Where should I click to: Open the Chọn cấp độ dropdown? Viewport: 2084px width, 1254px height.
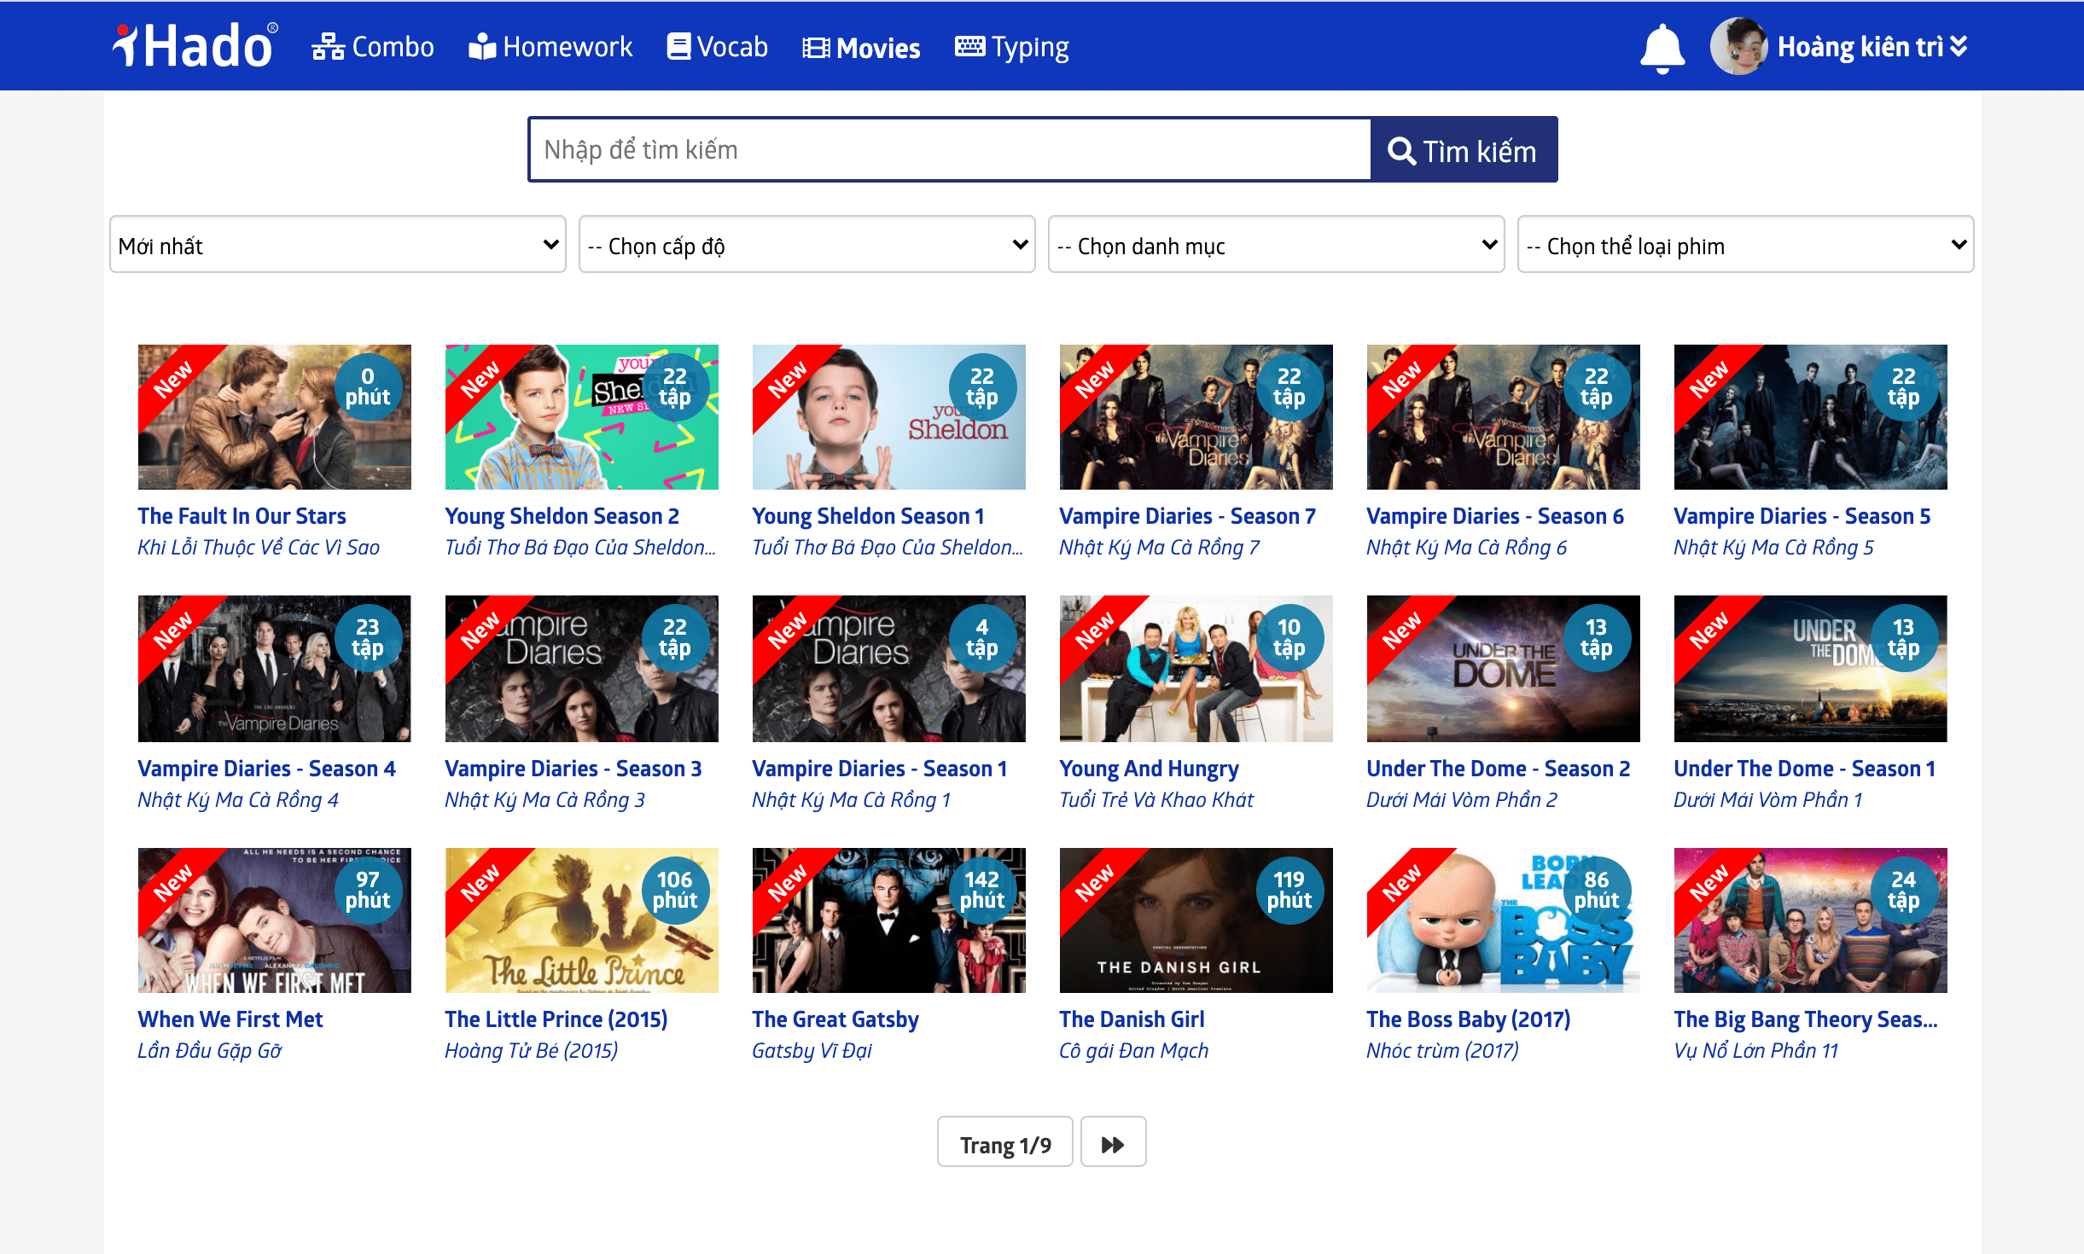click(x=806, y=246)
